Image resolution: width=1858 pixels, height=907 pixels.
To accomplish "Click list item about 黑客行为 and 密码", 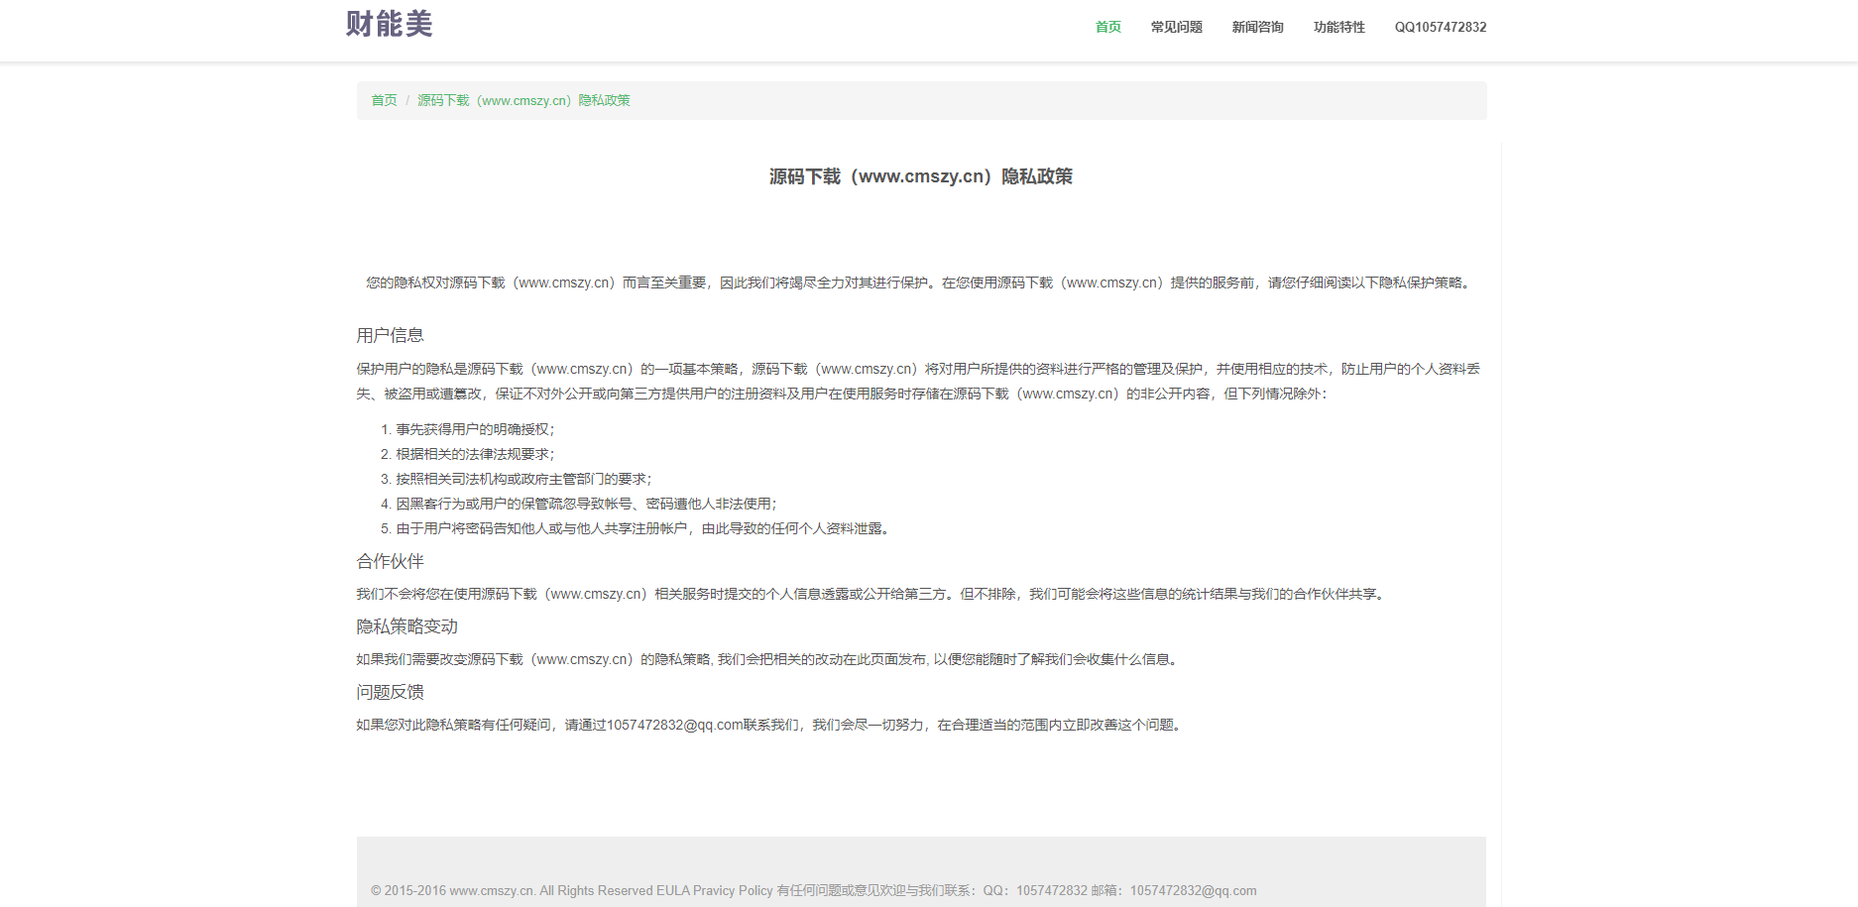I will click(x=586, y=504).
